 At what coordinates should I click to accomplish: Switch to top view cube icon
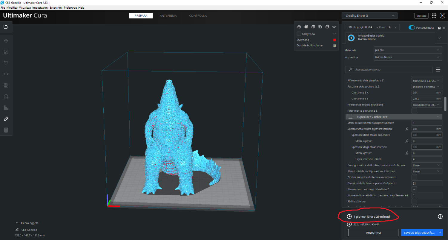point(313,27)
